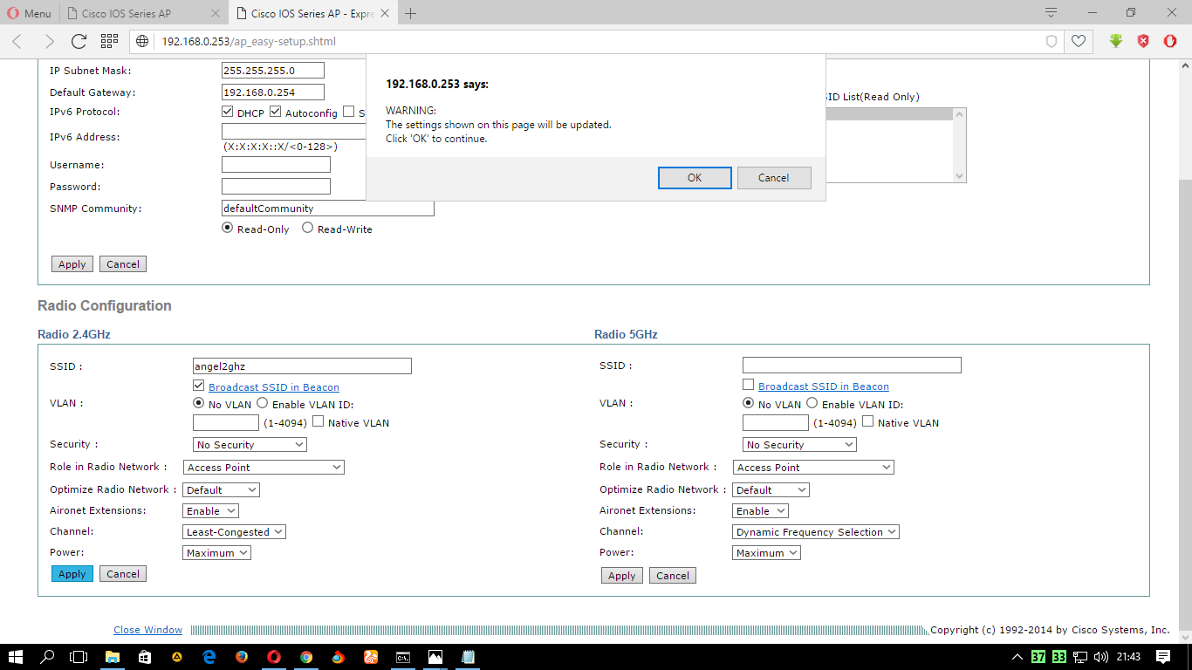
Task: Open the tab menu icon in title bar
Action: (x=1052, y=13)
